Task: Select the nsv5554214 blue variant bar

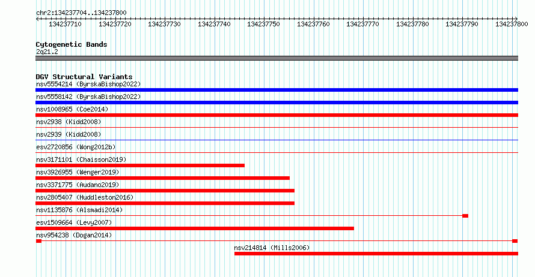Action: click(x=277, y=90)
